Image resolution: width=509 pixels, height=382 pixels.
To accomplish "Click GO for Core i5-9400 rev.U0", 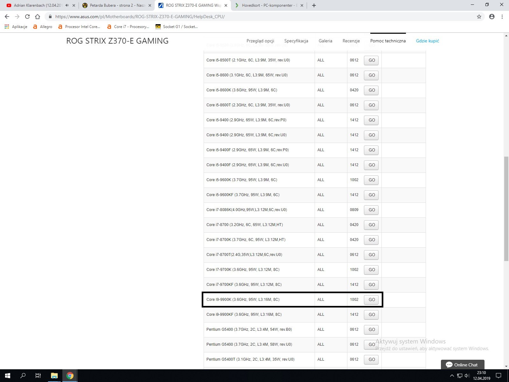I will coord(371,135).
